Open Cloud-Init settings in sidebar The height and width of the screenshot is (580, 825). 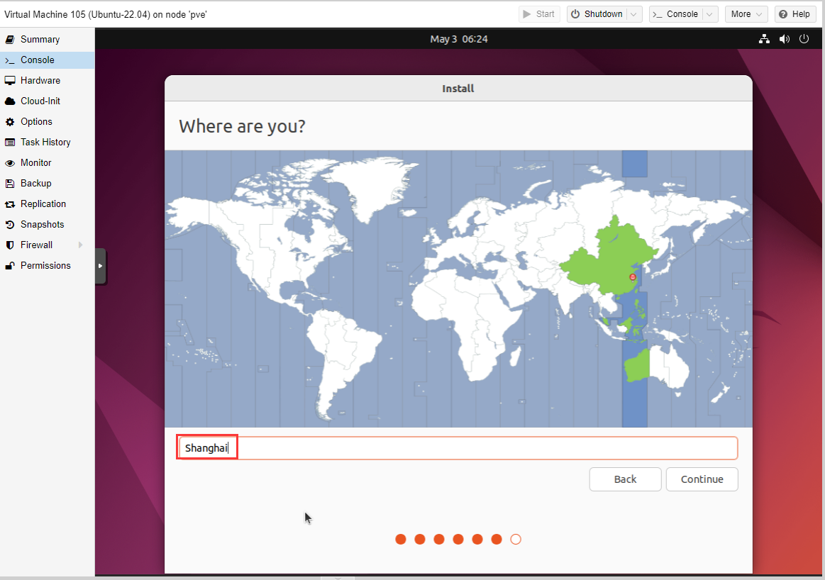(40, 101)
